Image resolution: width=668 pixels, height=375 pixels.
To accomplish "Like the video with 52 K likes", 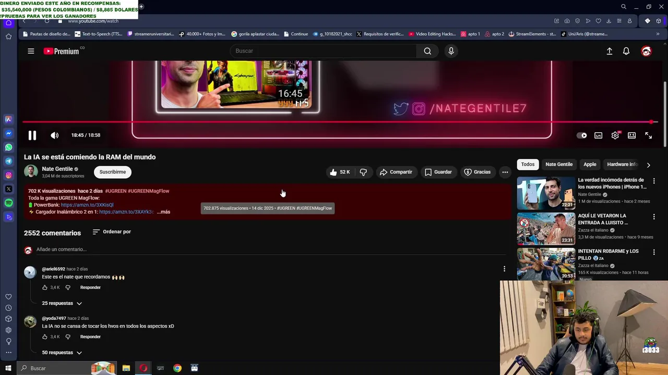I will pyautogui.click(x=339, y=172).
